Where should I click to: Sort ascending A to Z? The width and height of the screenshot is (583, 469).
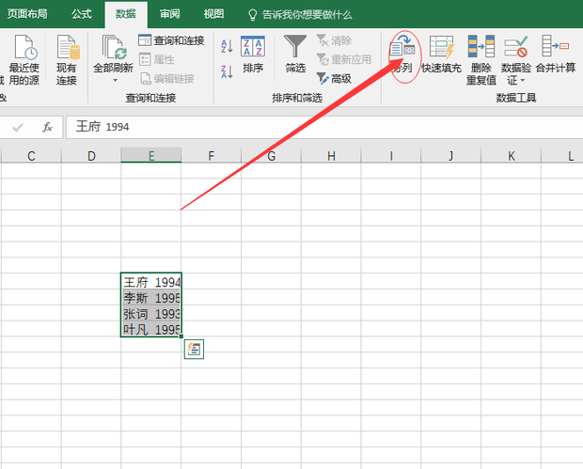pos(227,46)
